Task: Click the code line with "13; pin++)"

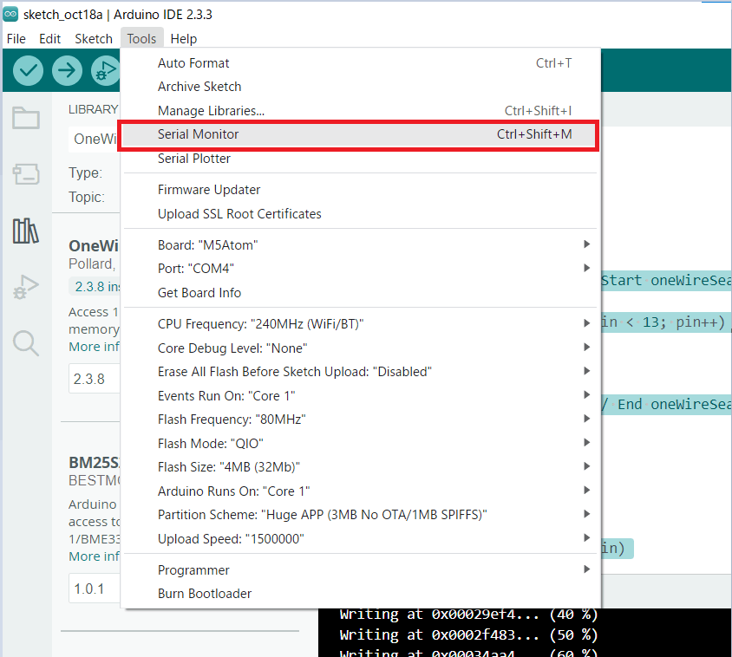Action: [x=666, y=322]
